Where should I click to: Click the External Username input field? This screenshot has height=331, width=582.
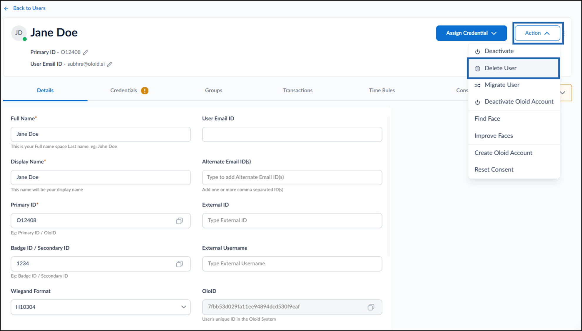pyautogui.click(x=292, y=264)
